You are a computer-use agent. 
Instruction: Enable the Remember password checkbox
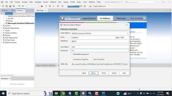(x=72, y=54)
